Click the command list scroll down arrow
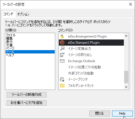 tap(126, 87)
